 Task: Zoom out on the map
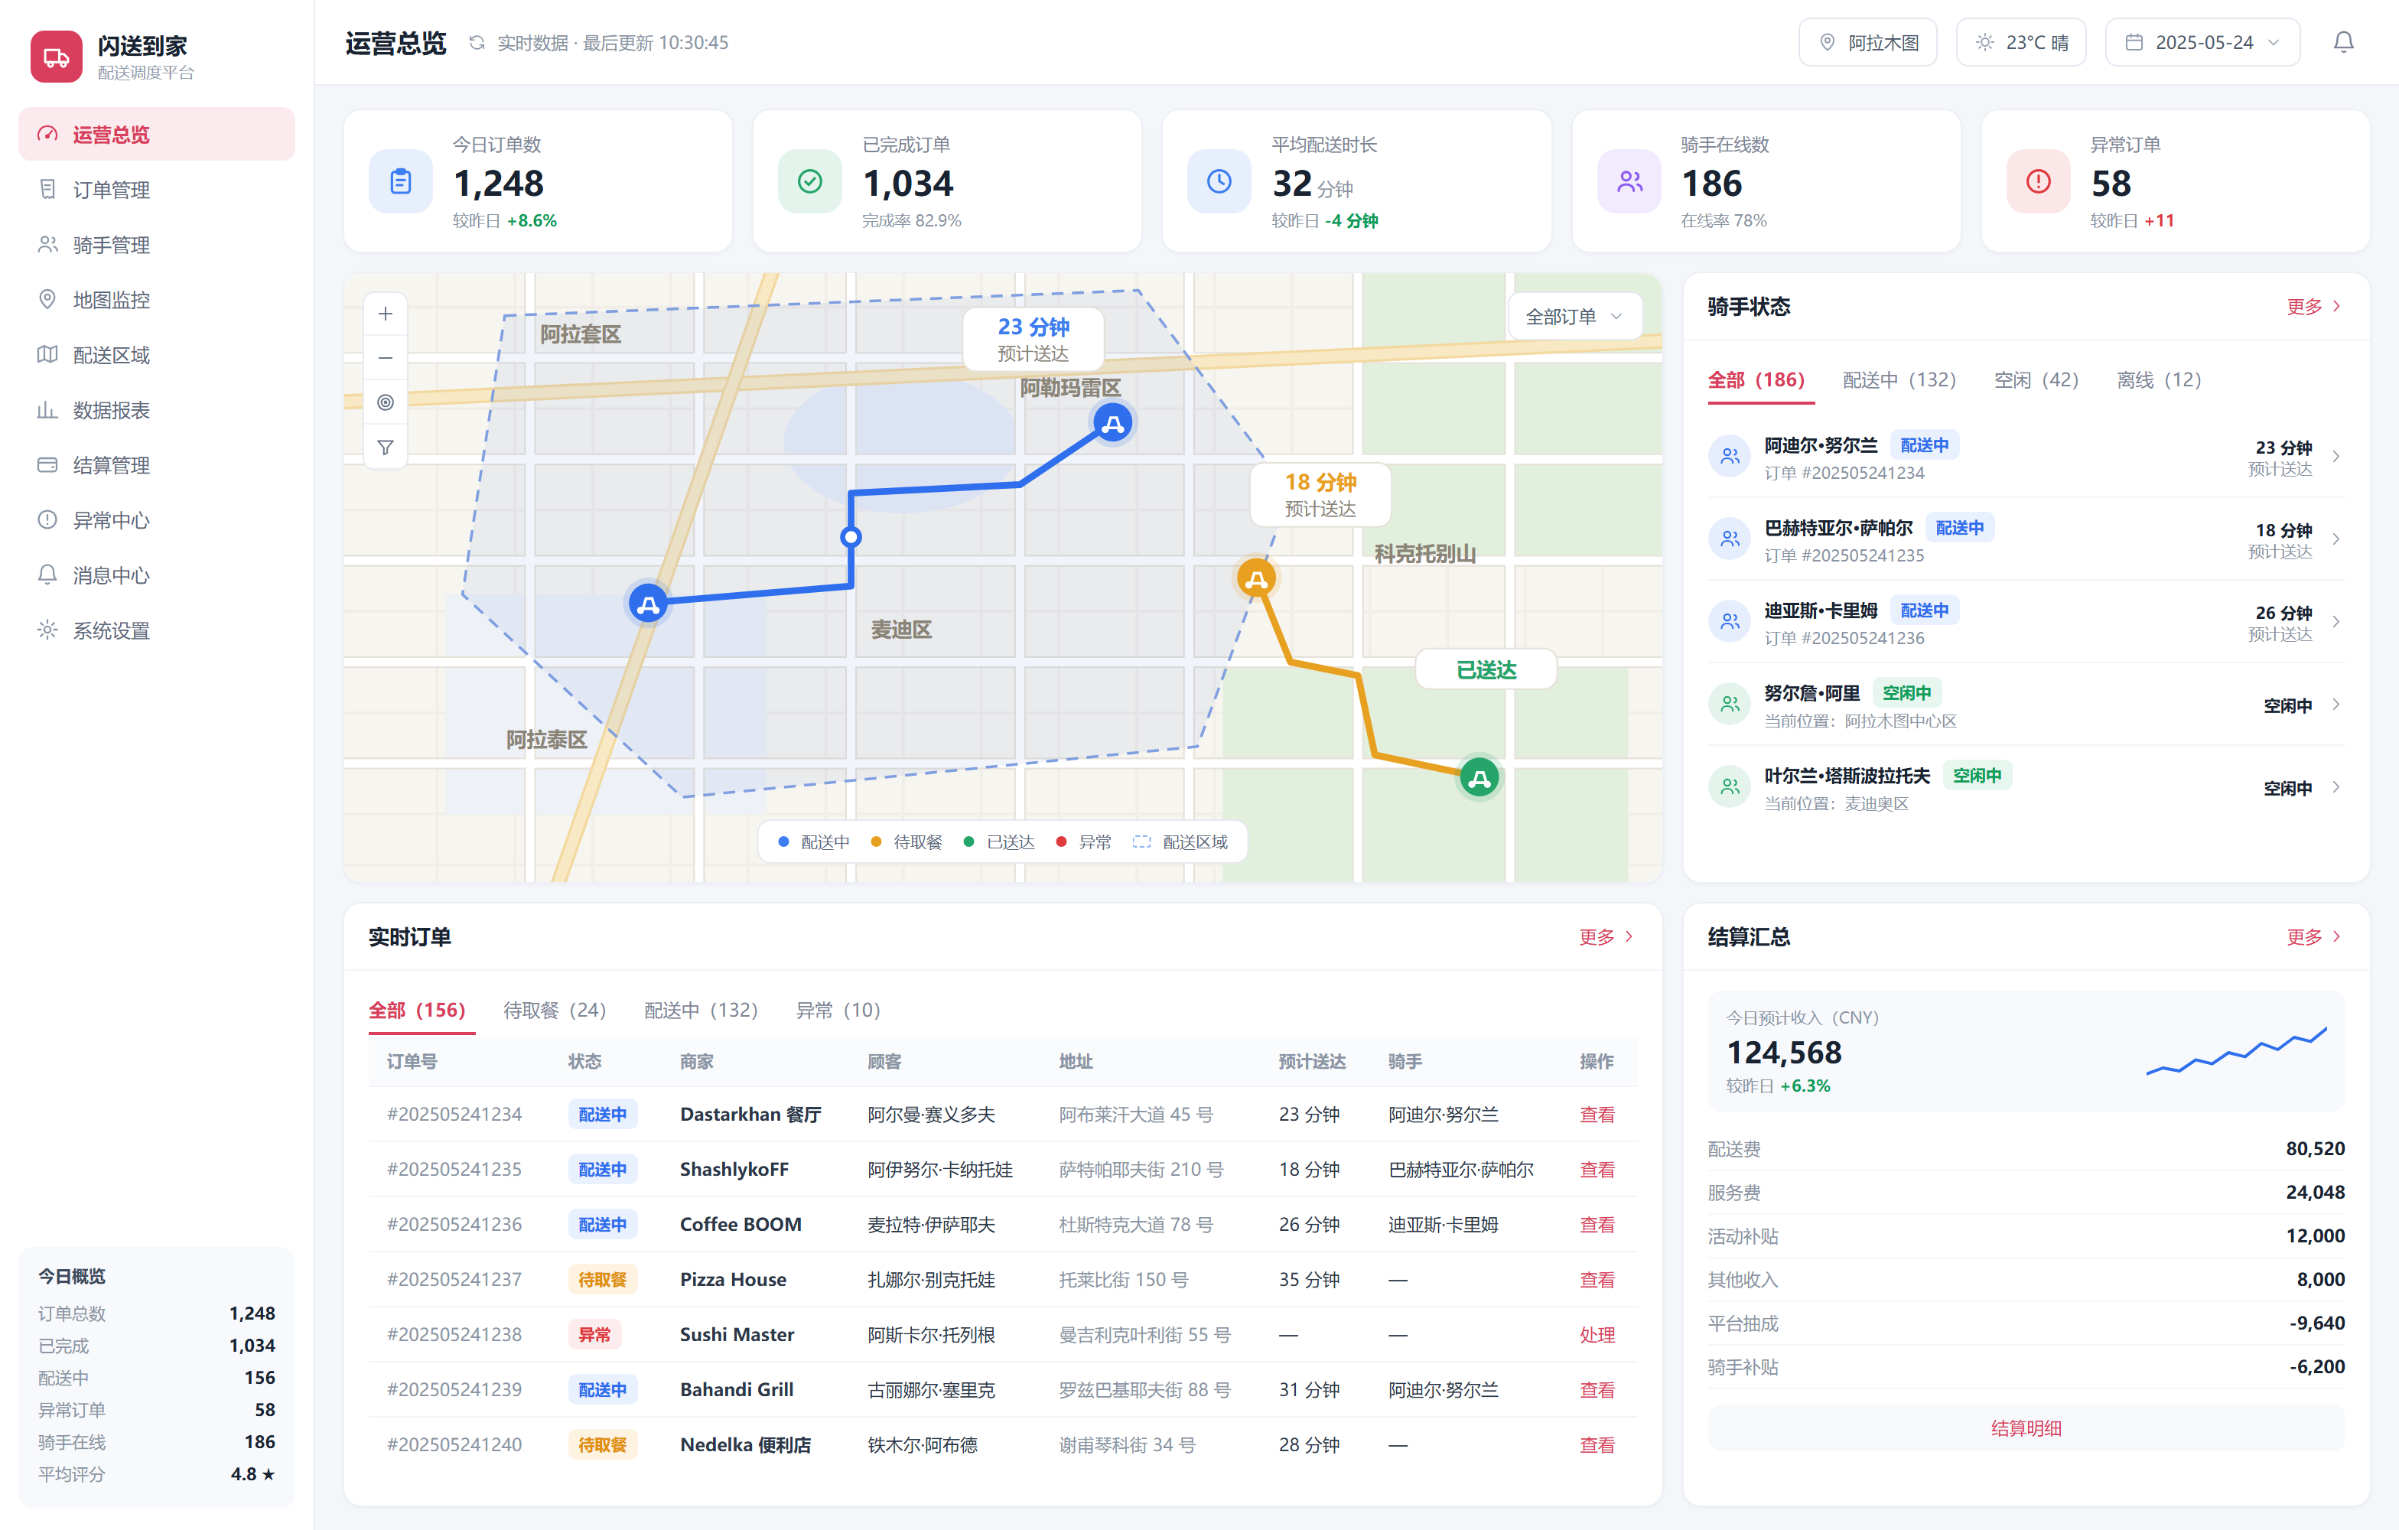click(x=386, y=357)
